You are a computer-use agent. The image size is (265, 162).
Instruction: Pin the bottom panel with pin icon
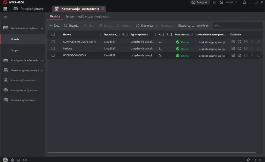[248, 160]
